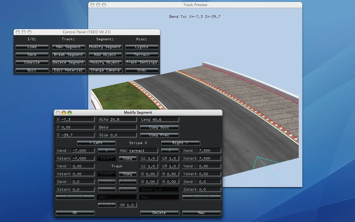The width and height of the screenshot is (355, 222).
Task: Confirm segment changes with OK
Action: tap(75, 213)
